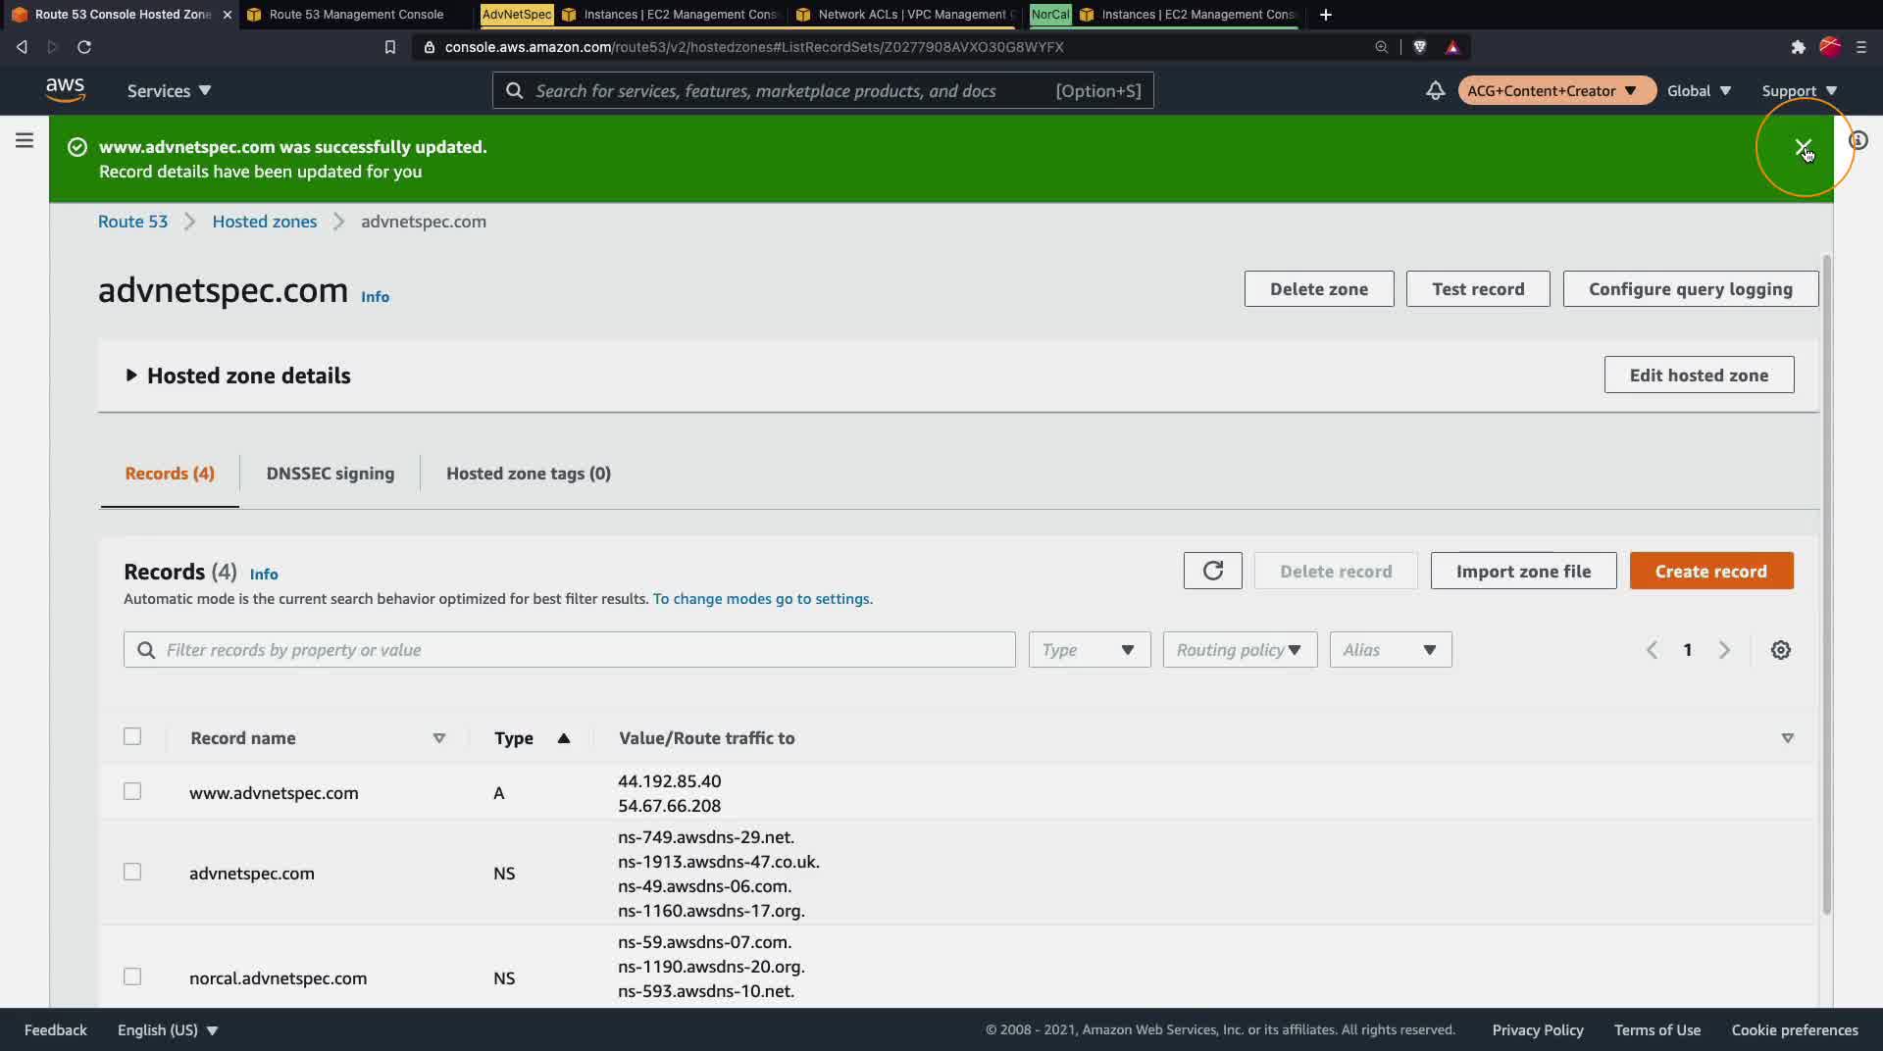
Task: Open the browser extensions puzzle icon
Action: click(x=1798, y=47)
